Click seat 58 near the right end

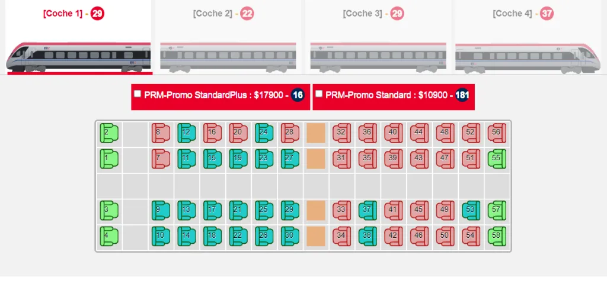click(x=497, y=235)
